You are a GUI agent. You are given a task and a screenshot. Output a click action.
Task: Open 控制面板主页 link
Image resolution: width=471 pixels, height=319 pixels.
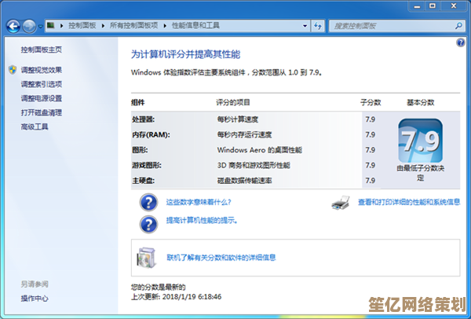coord(41,49)
